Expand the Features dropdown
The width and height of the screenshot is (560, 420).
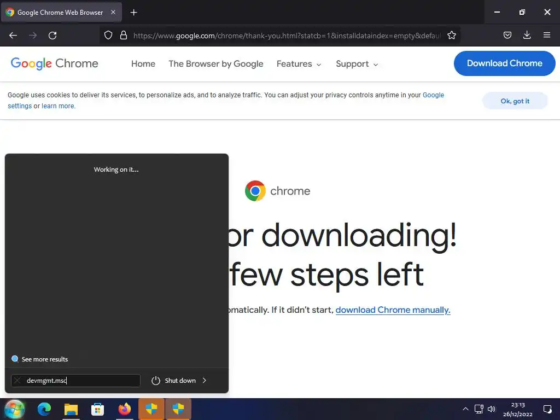click(299, 64)
